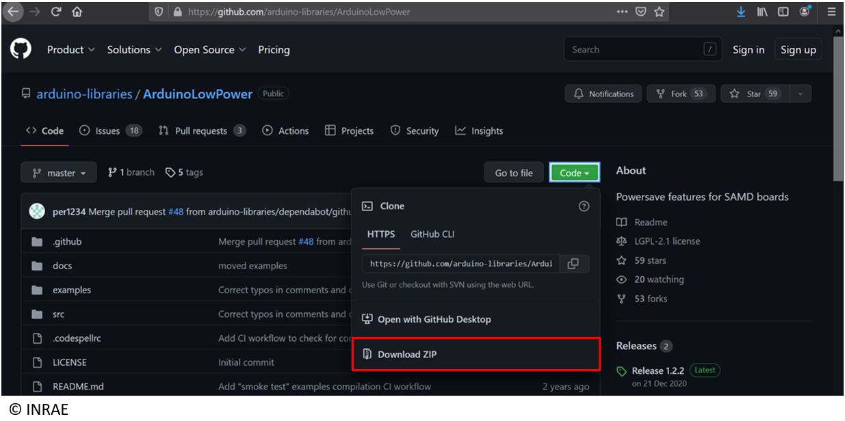This screenshot has height=421, width=845.
Task: Expand the Product navigation menu
Action: tap(70, 50)
